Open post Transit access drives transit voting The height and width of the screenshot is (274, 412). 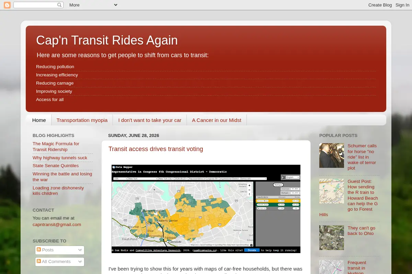(x=156, y=149)
